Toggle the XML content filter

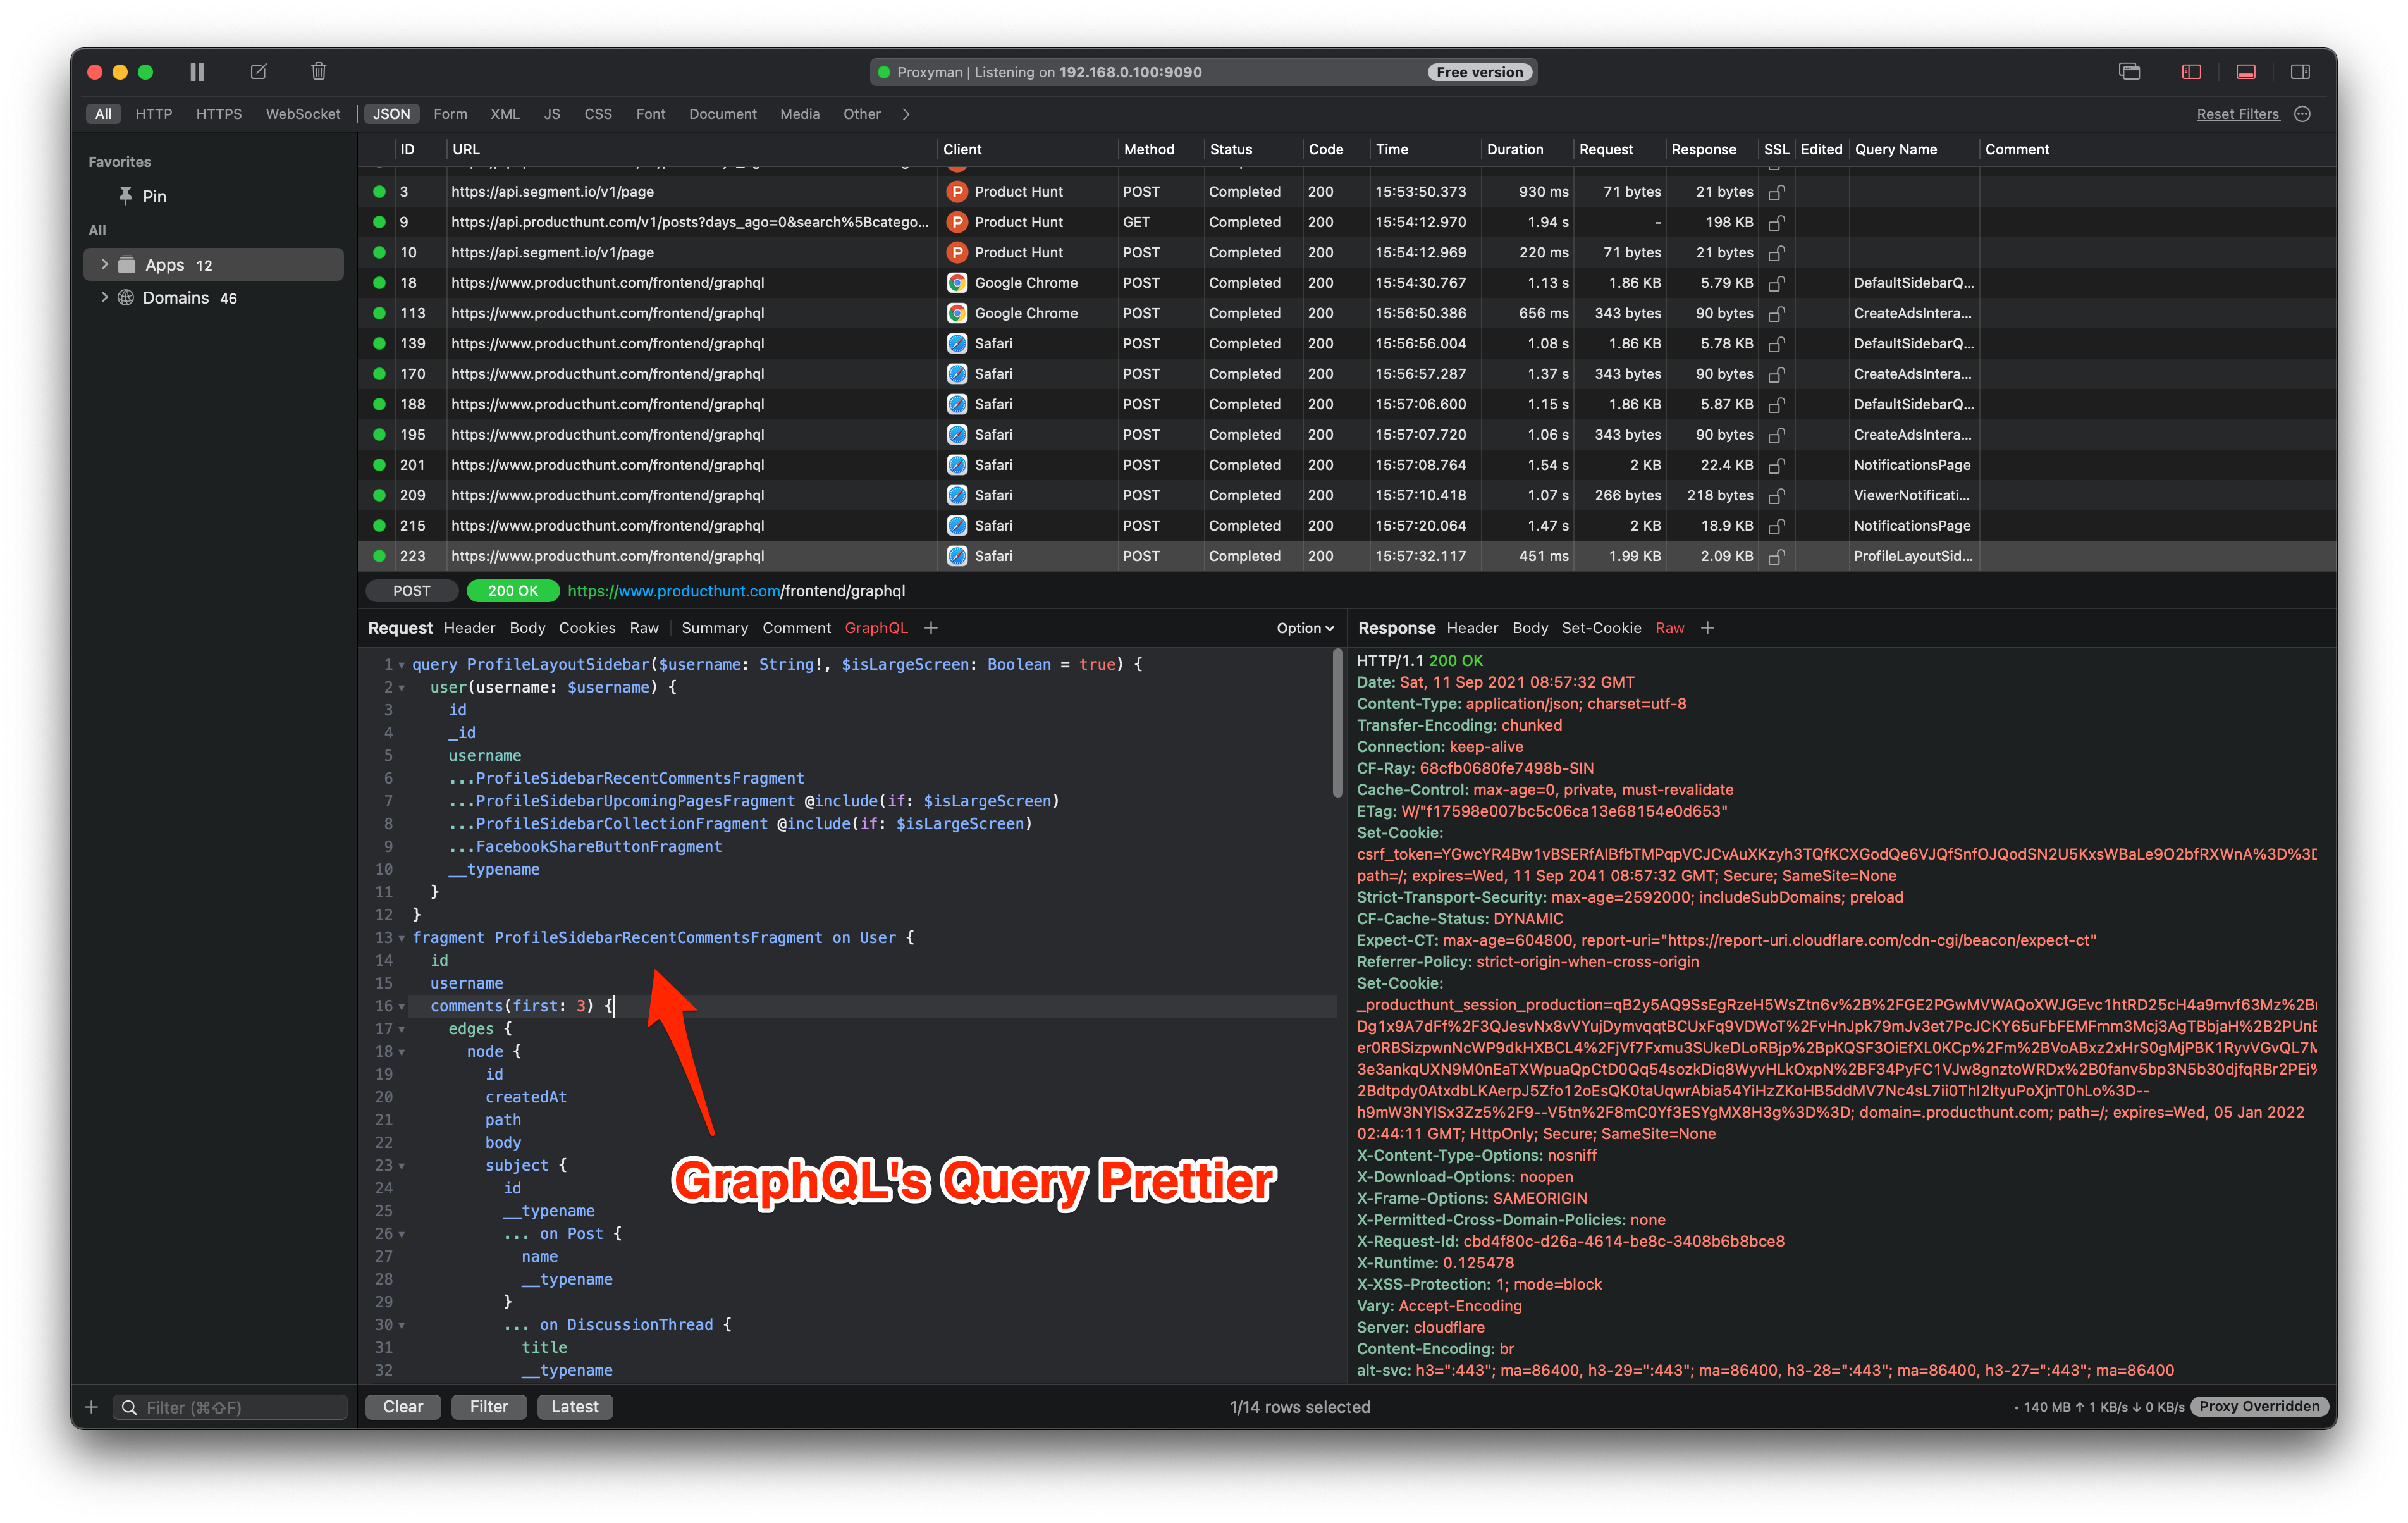click(505, 114)
